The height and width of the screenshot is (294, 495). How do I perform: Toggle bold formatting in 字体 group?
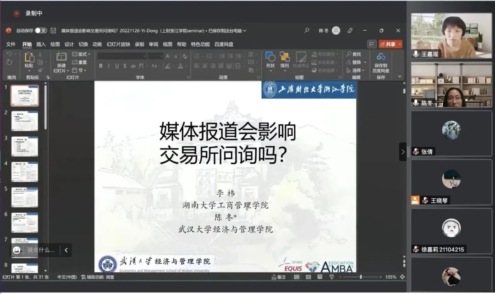(101, 66)
